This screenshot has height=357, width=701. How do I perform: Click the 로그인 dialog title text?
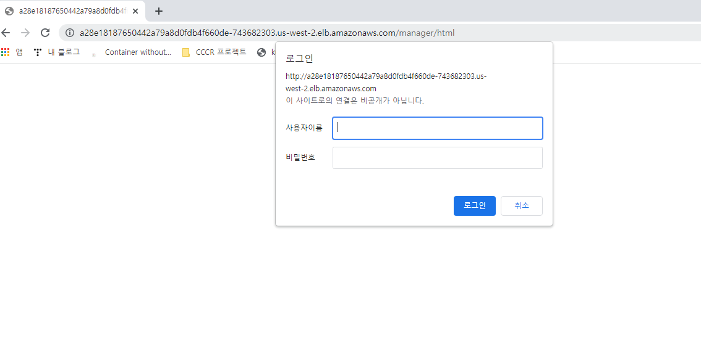pyautogui.click(x=300, y=59)
